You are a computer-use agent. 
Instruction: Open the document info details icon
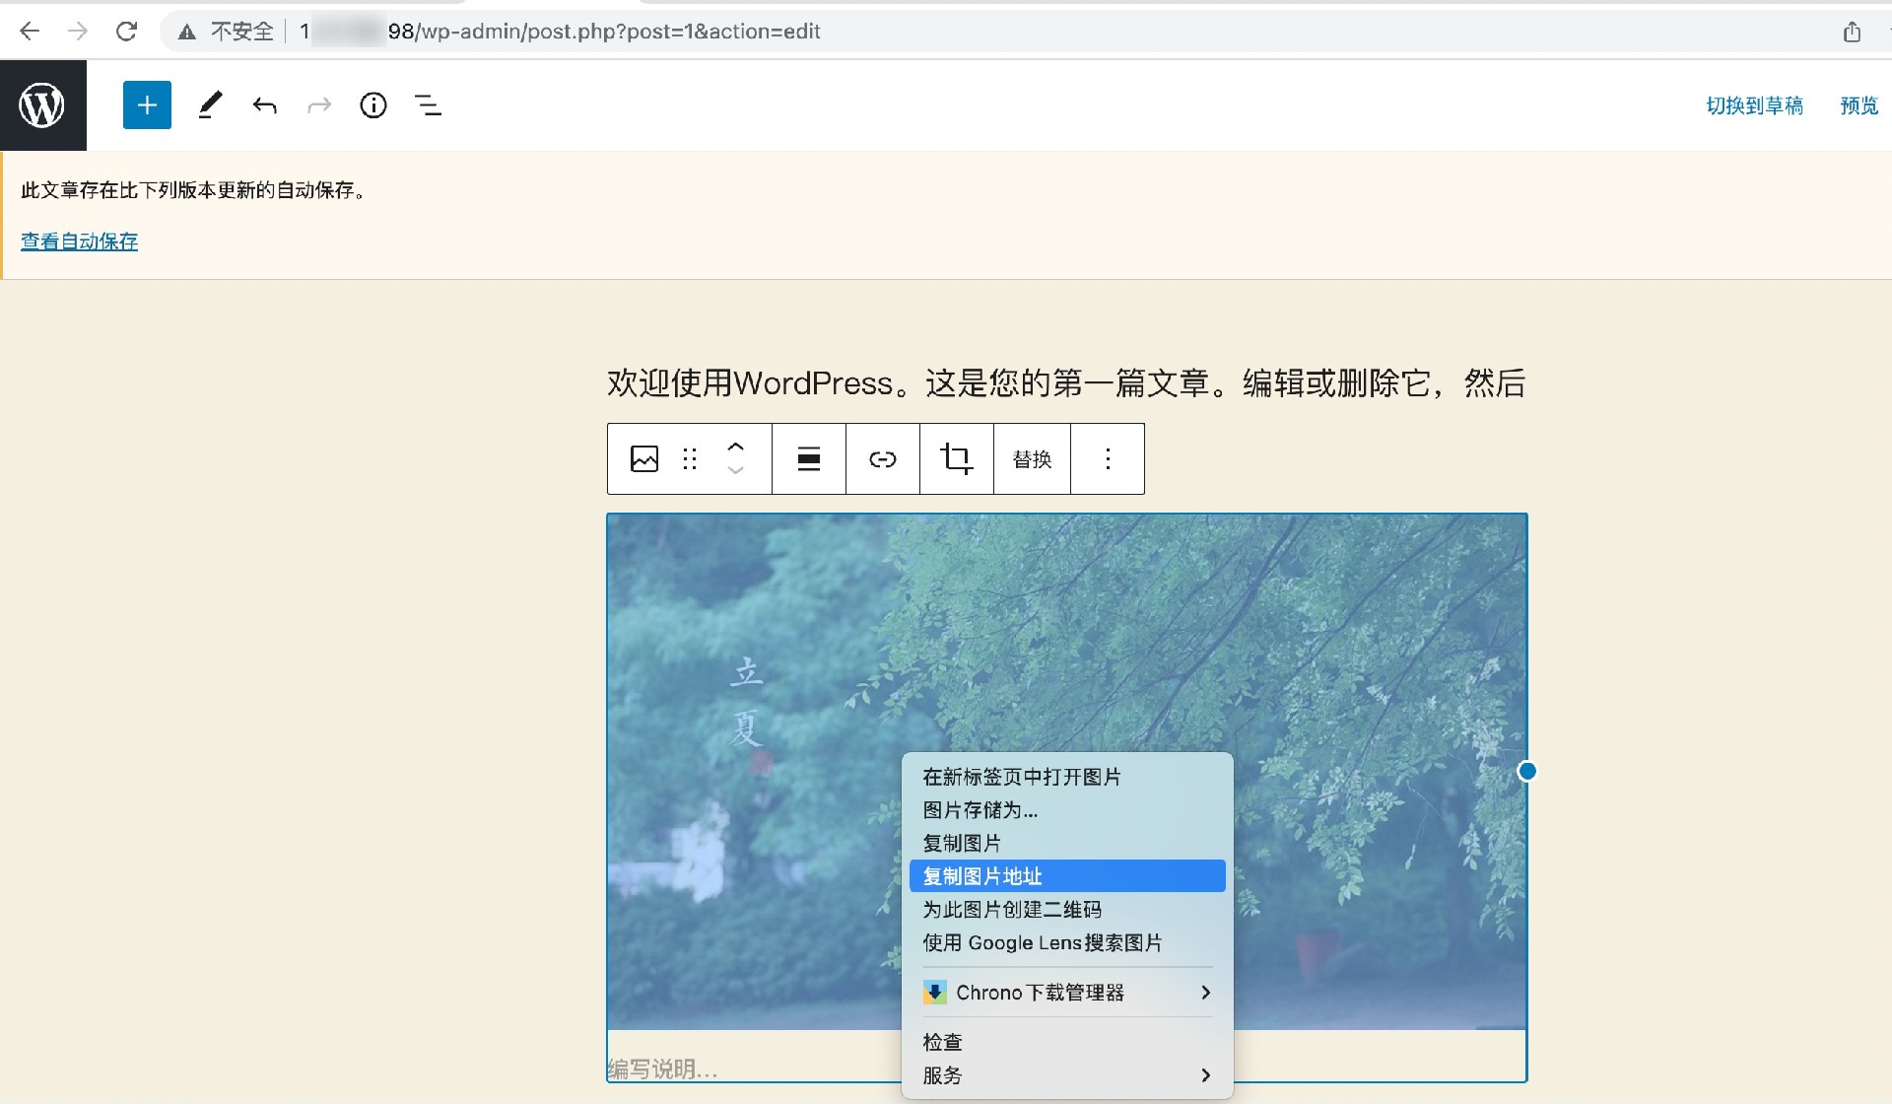373,105
